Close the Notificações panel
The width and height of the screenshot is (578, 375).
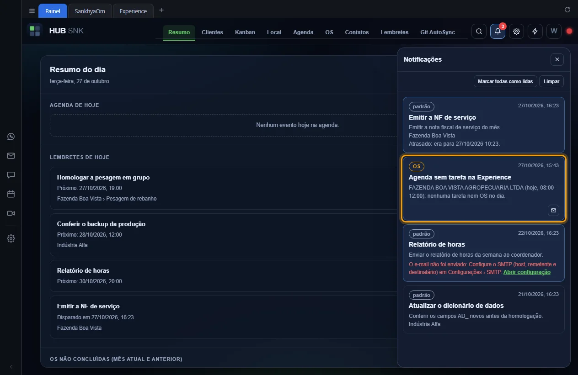click(x=557, y=59)
